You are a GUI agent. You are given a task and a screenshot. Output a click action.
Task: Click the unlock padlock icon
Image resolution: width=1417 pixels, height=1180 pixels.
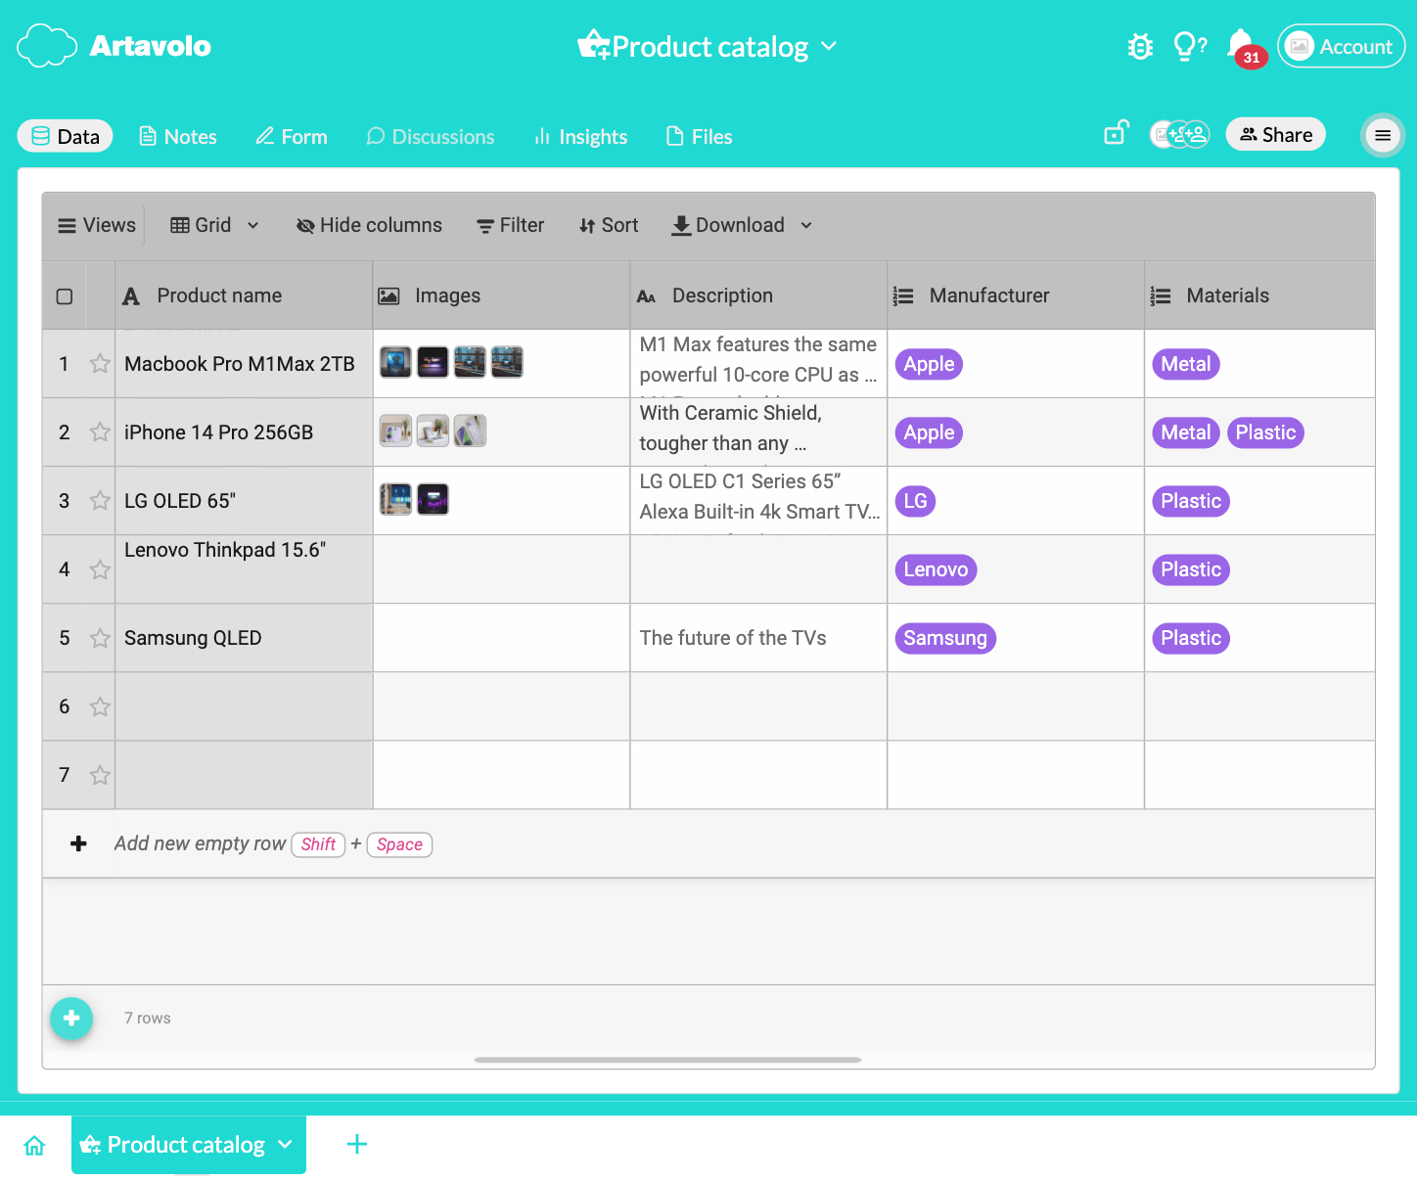pos(1116,133)
